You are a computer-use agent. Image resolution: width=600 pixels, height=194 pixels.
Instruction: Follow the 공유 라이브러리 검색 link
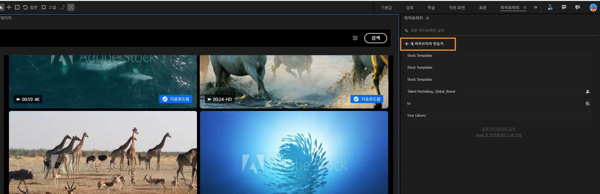(498, 129)
